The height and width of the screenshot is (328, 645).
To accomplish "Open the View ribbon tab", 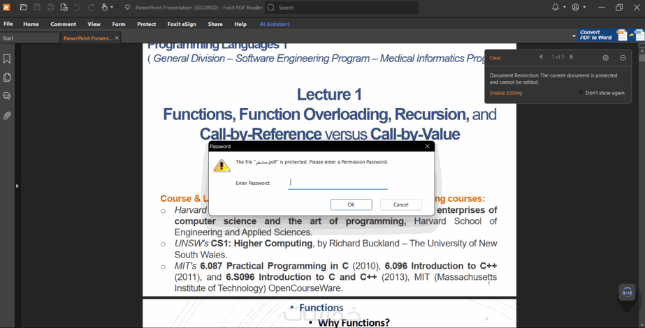I will (94, 24).
